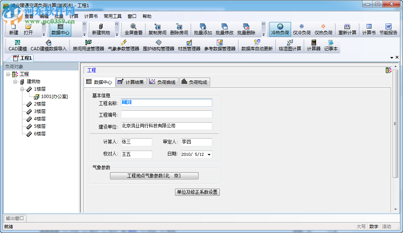Image resolution: width=403 pixels, height=233 pixels.
Task: Click CAD建模数据导入 import icon
Action: tap(49, 45)
